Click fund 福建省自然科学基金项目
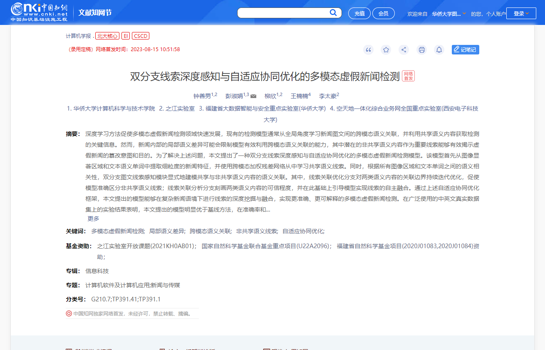The height and width of the screenshot is (350, 545). [x=369, y=246]
